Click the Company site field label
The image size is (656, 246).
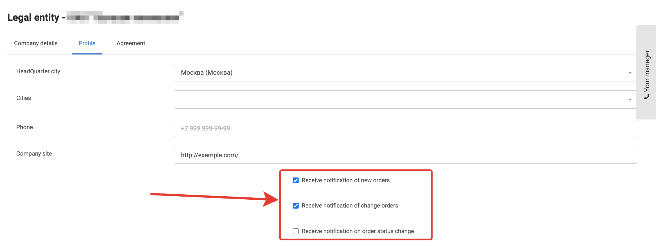(x=34, y=154)
